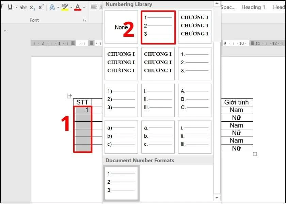Click the Numbering Library heading
This screenshot has width=286, height=204.
point(129,4)
